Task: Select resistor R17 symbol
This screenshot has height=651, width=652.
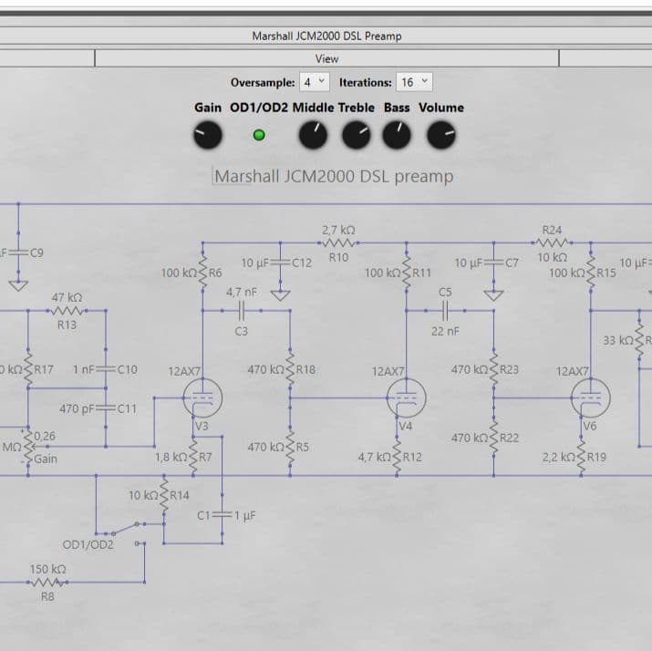Action: pos(28,369)
